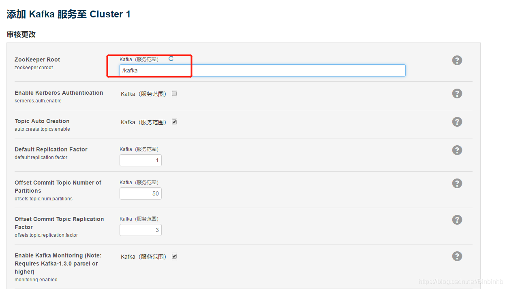
Task: Select the default.replication.factor property name
Action: (x=41, y=157)
